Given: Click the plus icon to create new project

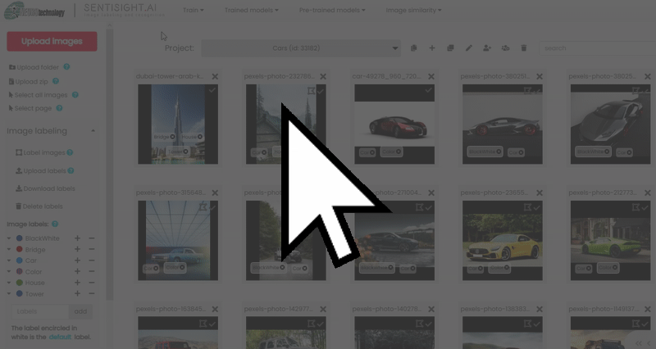Looking at the screenshot, I should [x=432, y=48].
